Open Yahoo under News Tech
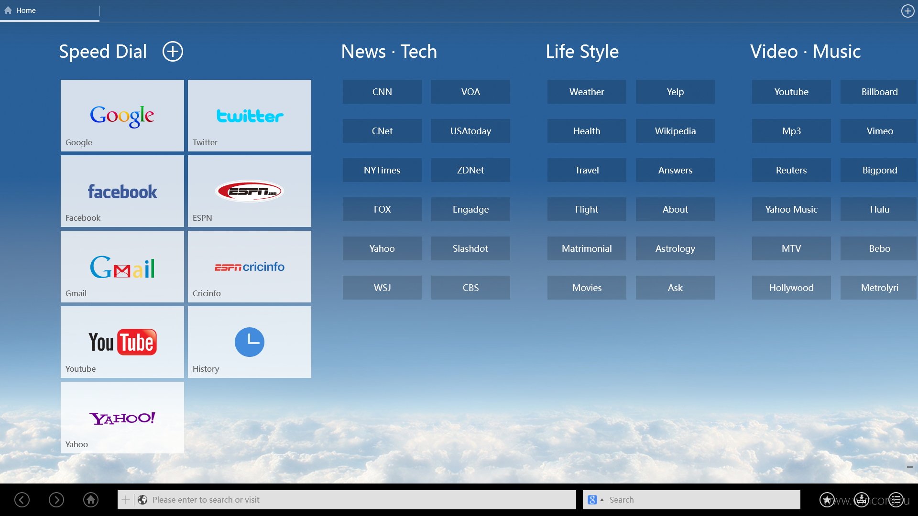 point(382,248)
